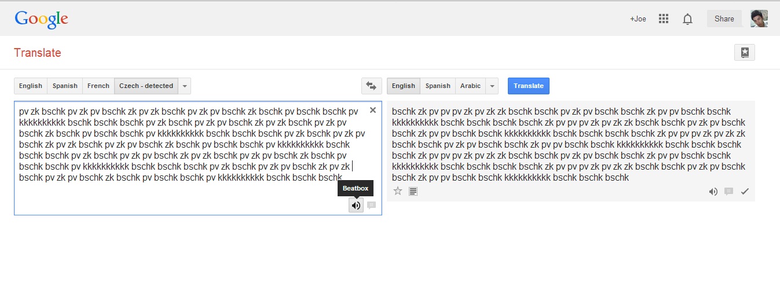Click inside the source text box

click(x=198, y=158)
